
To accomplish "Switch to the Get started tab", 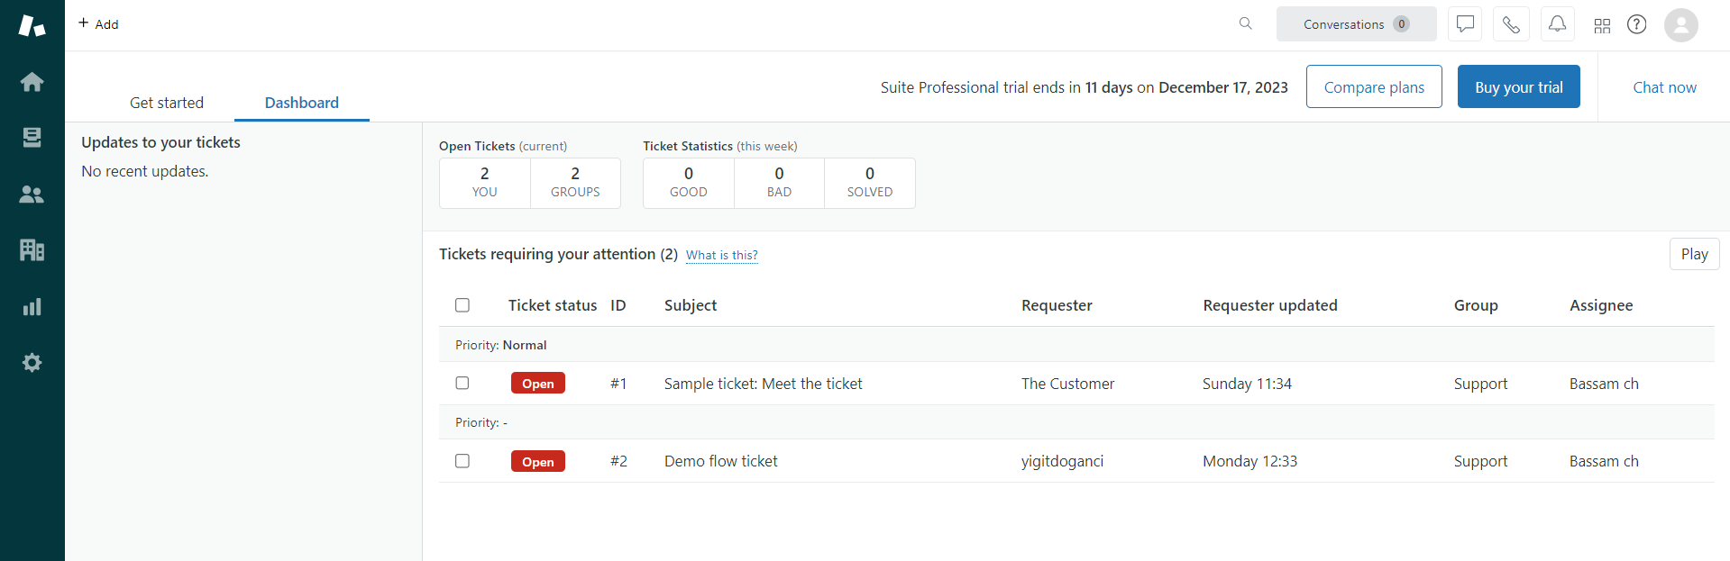I will coord(167,103).
